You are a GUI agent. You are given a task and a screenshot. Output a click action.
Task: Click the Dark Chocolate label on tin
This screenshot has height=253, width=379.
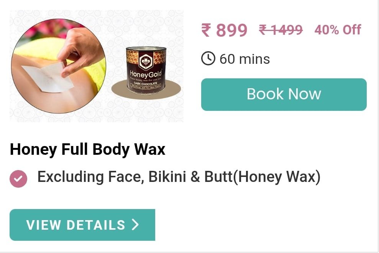click(146, 84)
